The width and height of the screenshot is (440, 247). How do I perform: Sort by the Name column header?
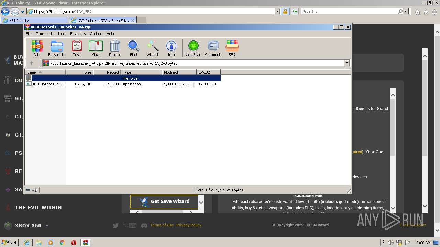coord(45,72)
